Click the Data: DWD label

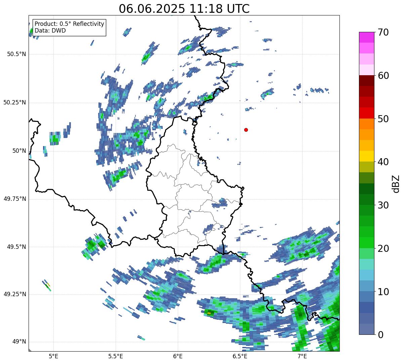click(50, 31)
